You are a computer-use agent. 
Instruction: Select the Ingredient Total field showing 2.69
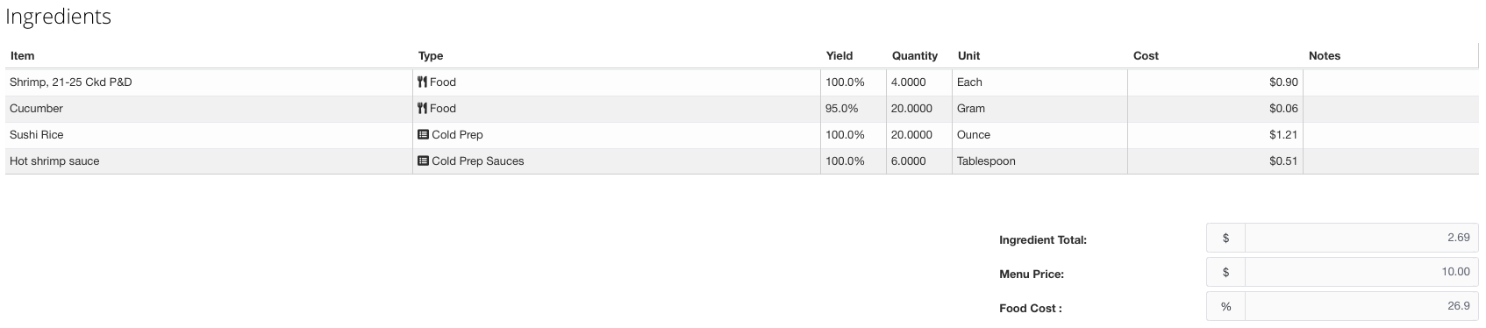pos(1361,239)
